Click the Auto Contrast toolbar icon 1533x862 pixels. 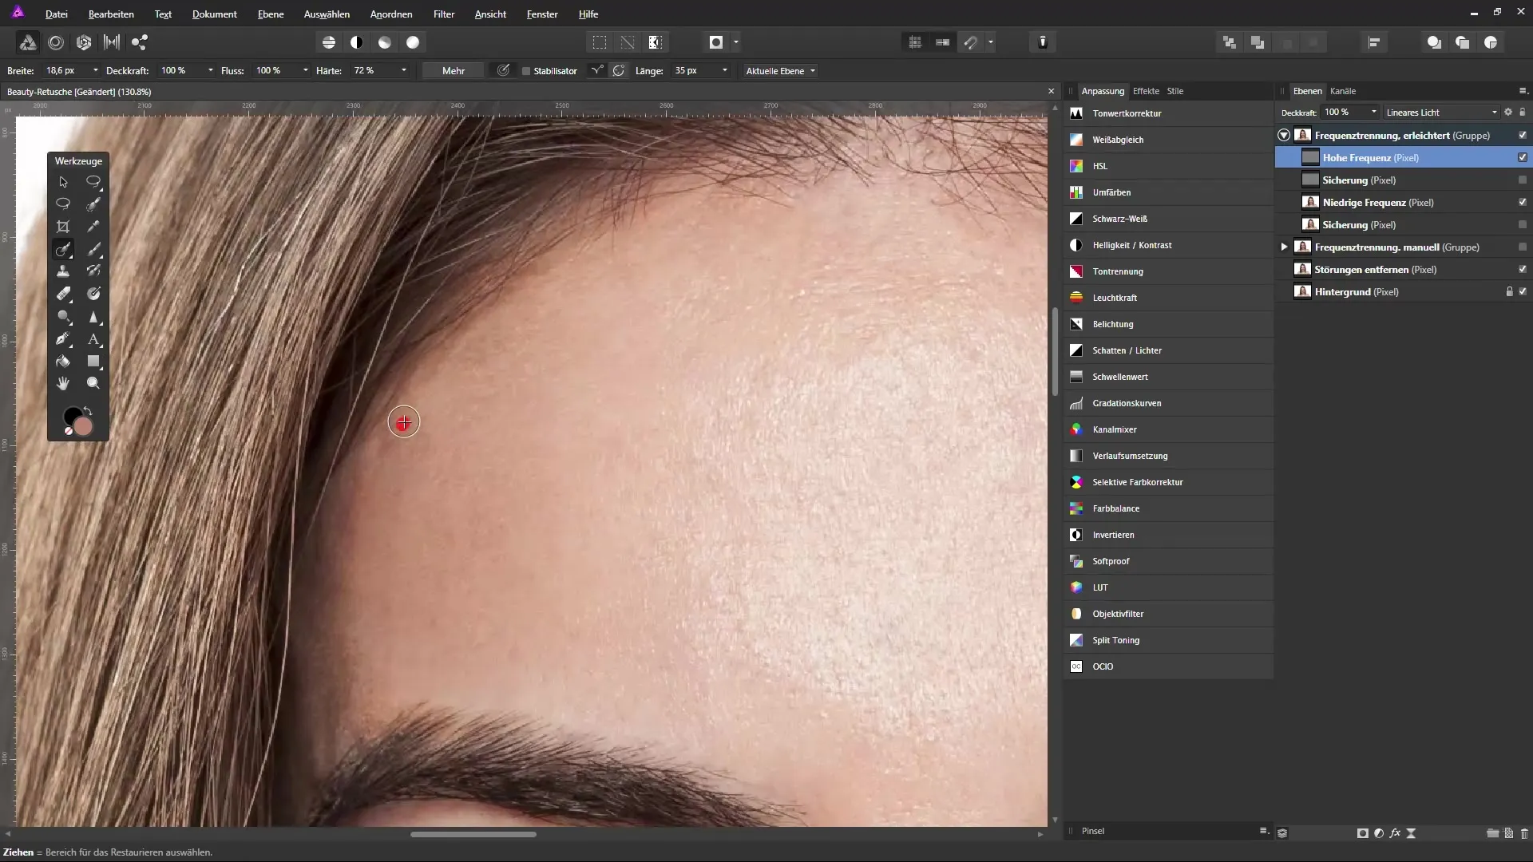(357, 42)
